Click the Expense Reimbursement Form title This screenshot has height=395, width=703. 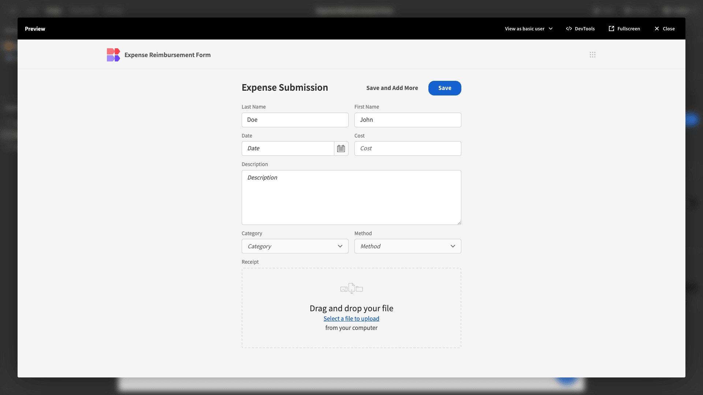click(167, 55)
